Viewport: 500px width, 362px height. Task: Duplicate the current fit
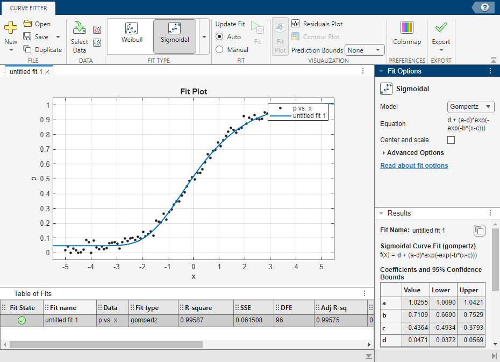tap(42, 50)
